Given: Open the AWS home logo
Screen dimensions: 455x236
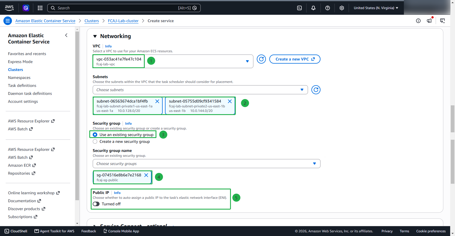Looking at the screenshot, I should click(x=9, y=8).
